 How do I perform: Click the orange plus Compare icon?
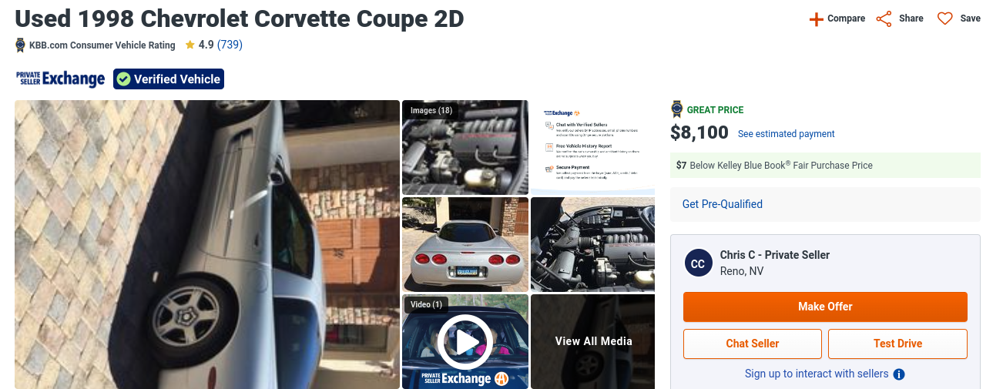816,18
